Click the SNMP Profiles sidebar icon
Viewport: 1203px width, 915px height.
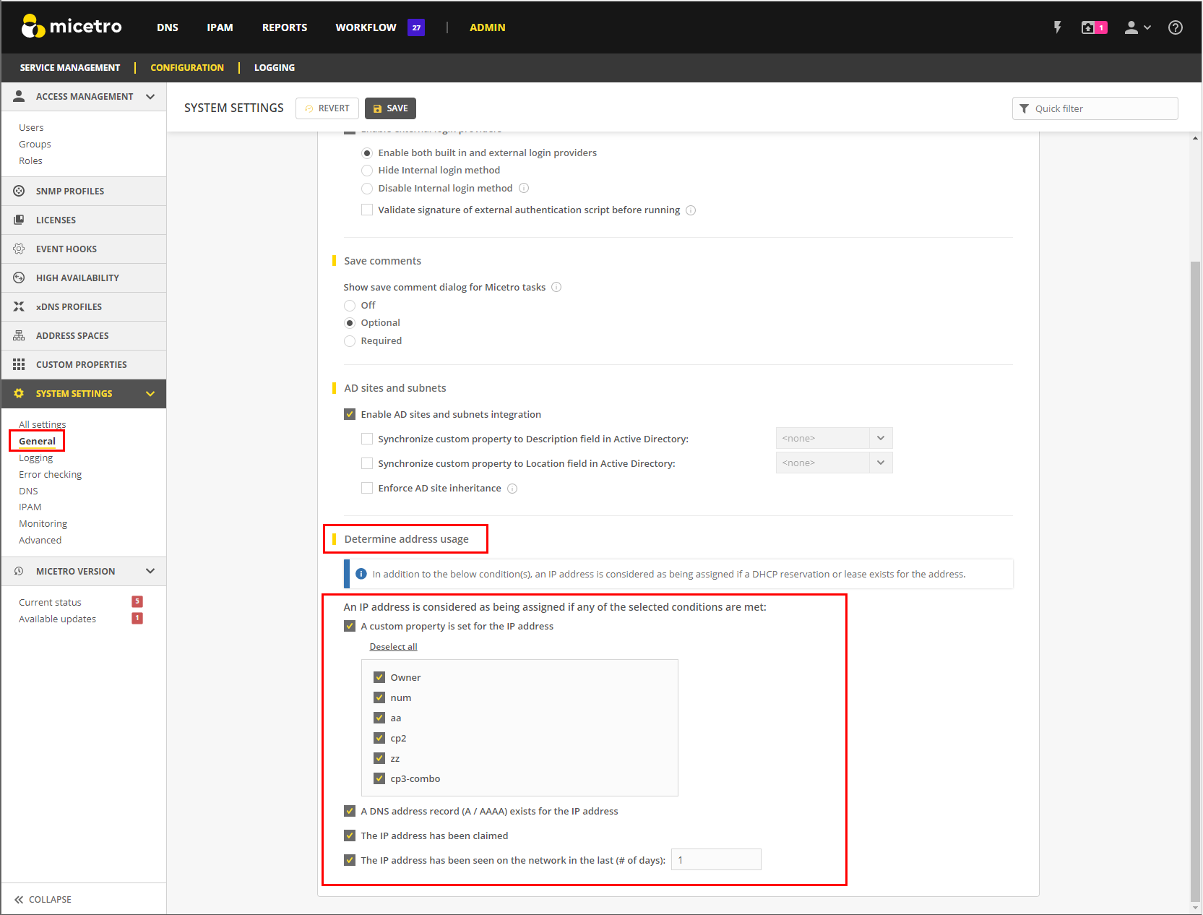[19, 191]
